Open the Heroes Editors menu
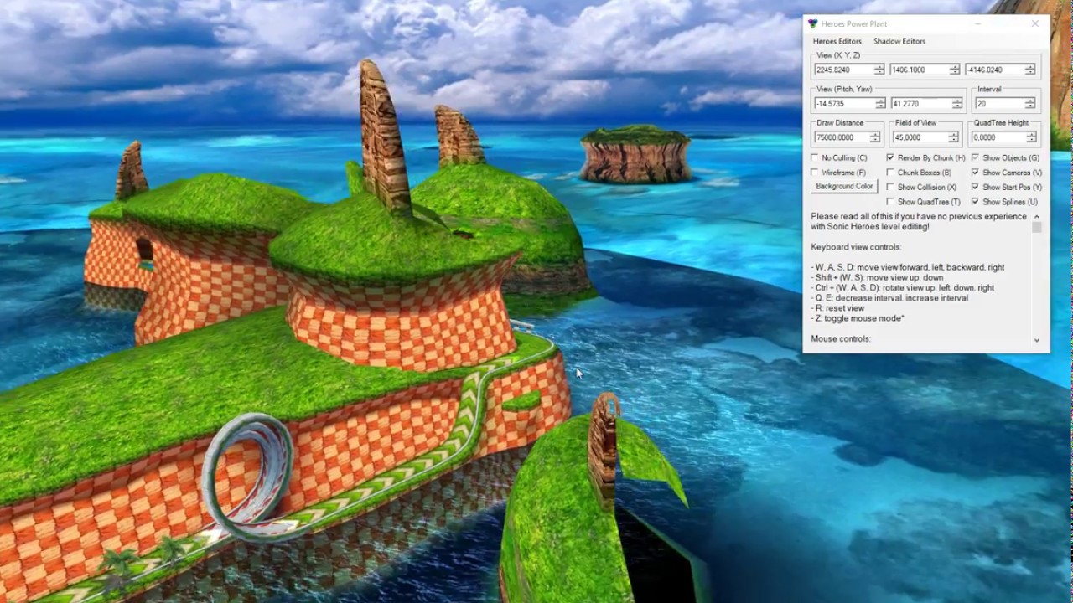 pos(837,41)
